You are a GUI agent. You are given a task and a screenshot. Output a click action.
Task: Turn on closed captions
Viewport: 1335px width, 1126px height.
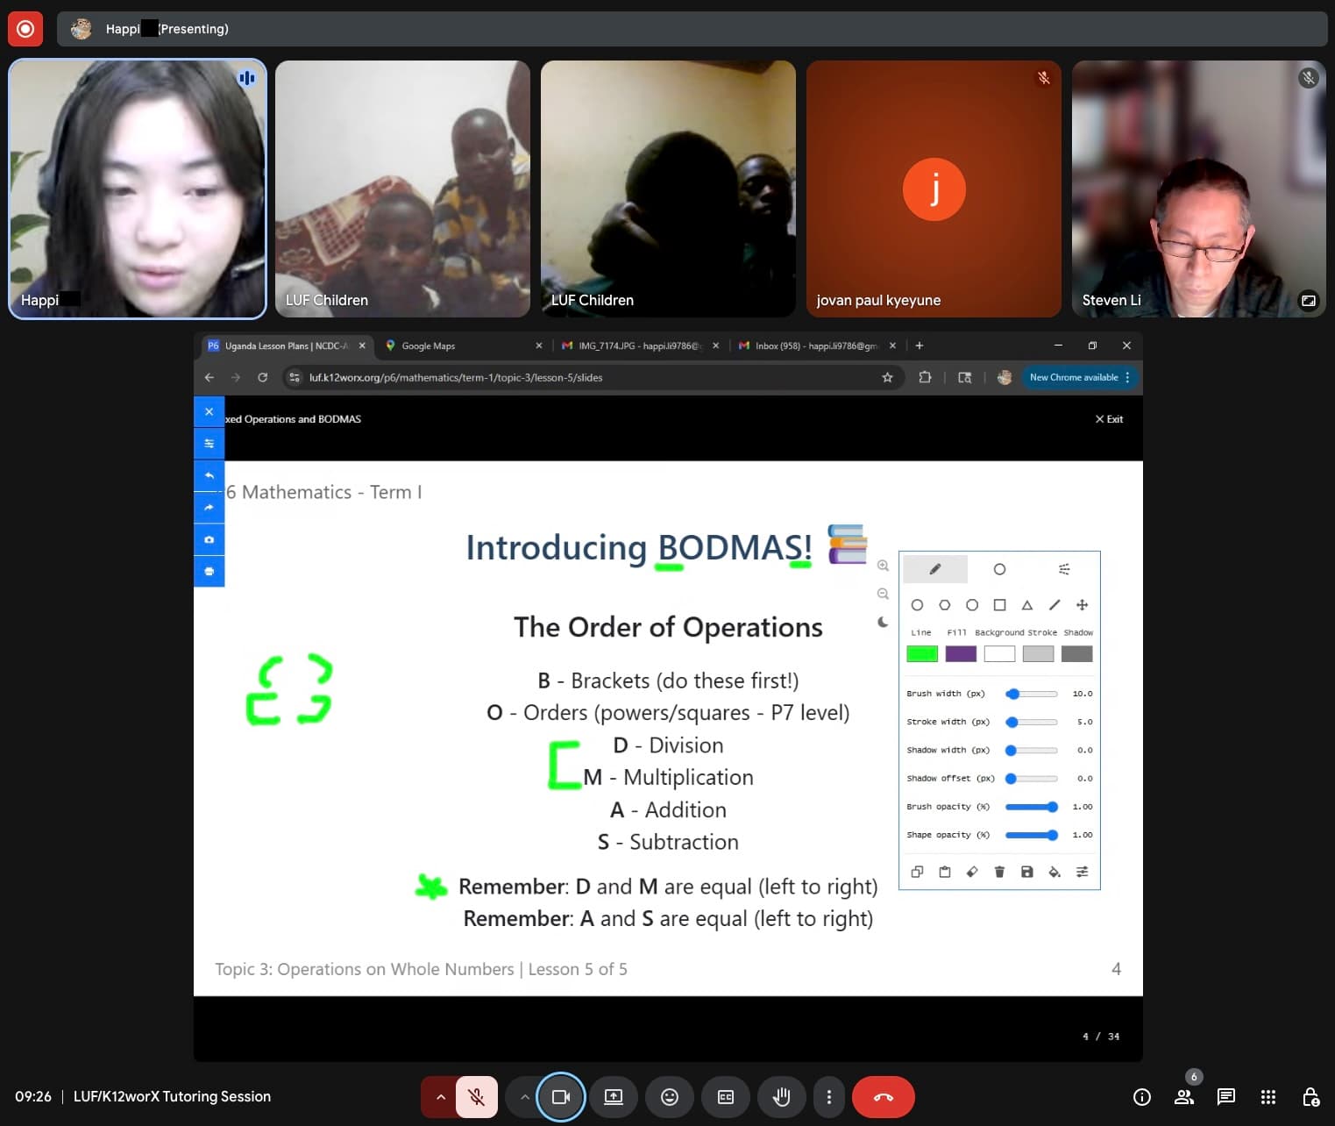click(726, 1096)
